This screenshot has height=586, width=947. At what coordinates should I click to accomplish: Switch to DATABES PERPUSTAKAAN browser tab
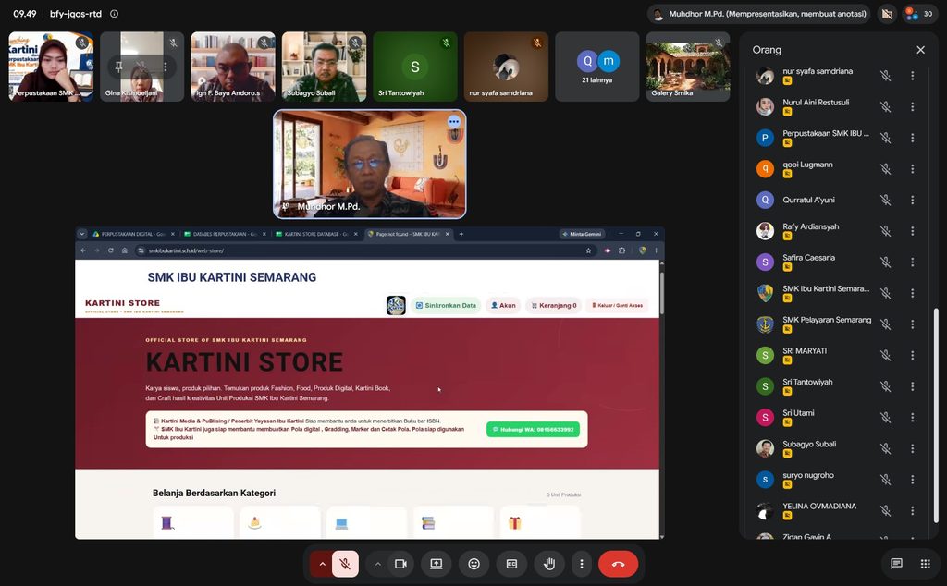click(x=225, y=234)
